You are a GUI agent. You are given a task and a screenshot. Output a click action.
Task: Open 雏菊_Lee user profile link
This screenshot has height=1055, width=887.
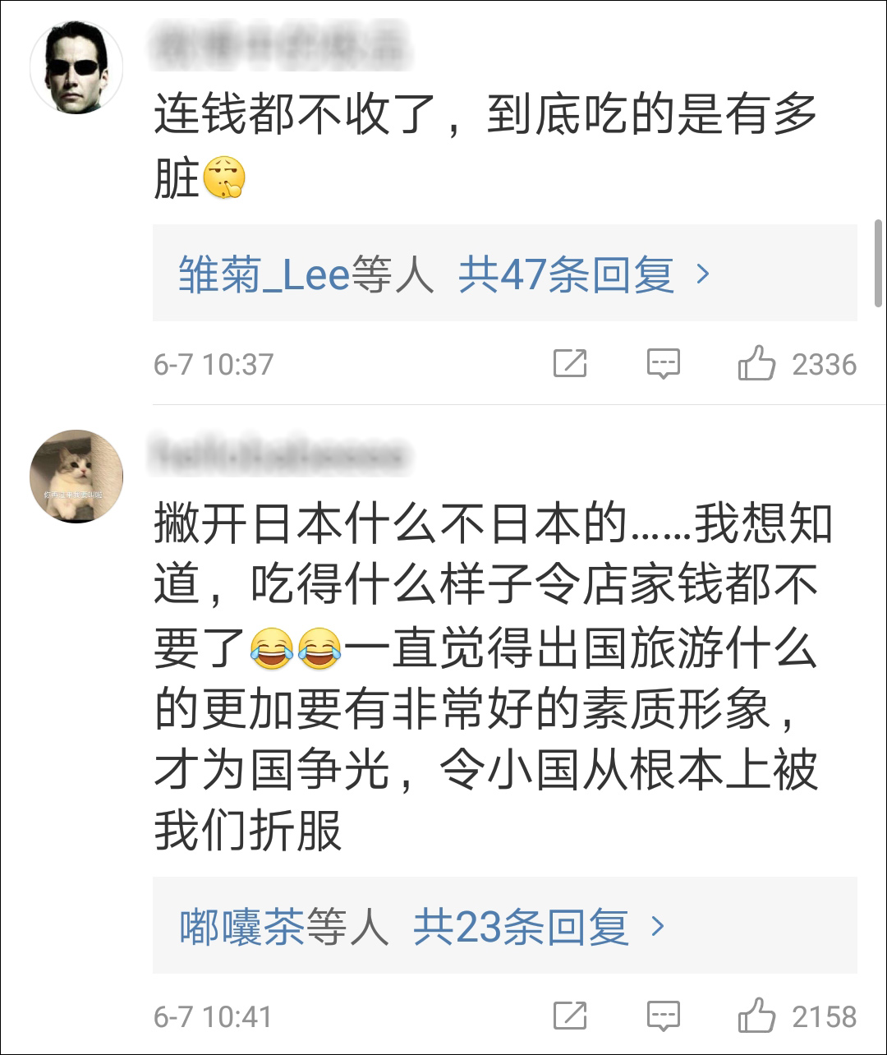(x=264, y=274)
